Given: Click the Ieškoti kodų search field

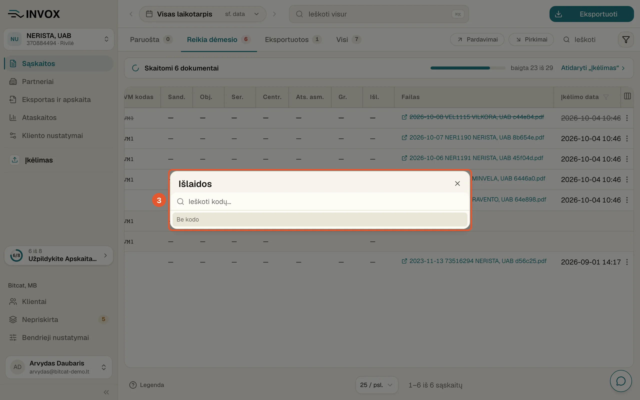Looking at the screenshot, I should [319, 201].
